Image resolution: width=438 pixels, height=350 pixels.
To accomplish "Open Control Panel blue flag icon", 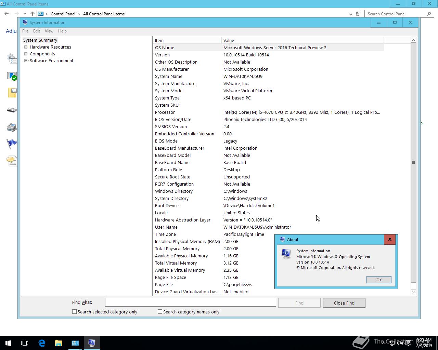I will click(12, 144).
